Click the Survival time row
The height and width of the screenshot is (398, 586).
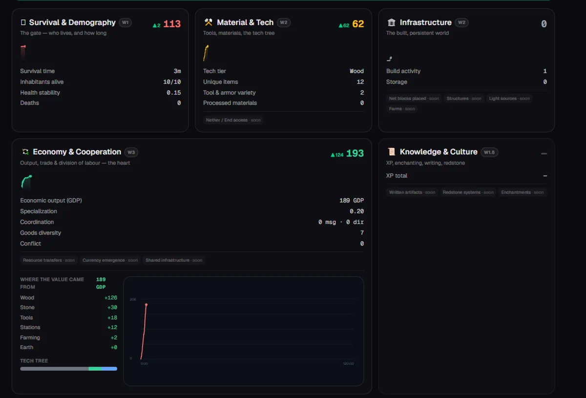click(101, 71)
